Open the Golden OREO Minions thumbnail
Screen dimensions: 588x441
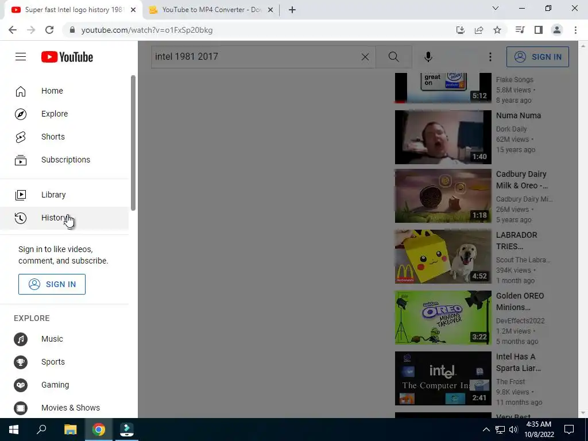click(x=443, y=318)
